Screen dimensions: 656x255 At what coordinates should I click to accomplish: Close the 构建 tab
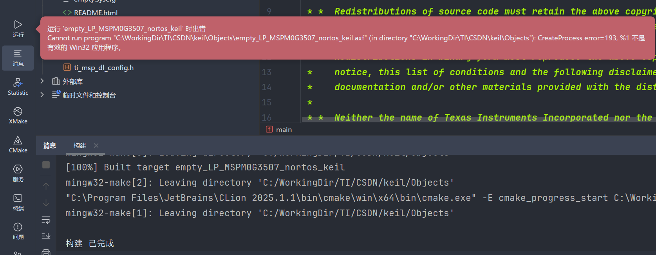[x=96, y=145]
